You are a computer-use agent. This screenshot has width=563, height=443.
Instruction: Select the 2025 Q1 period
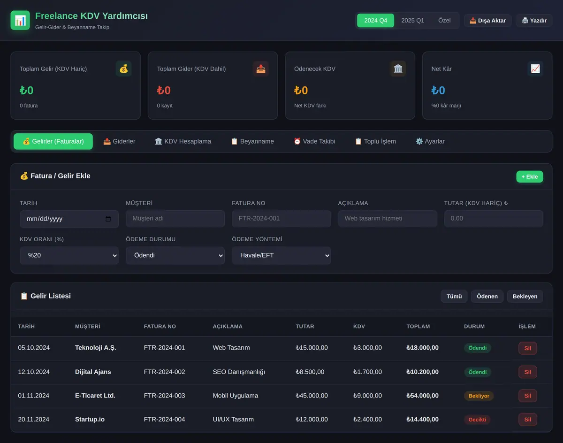(x=413, y=21)
